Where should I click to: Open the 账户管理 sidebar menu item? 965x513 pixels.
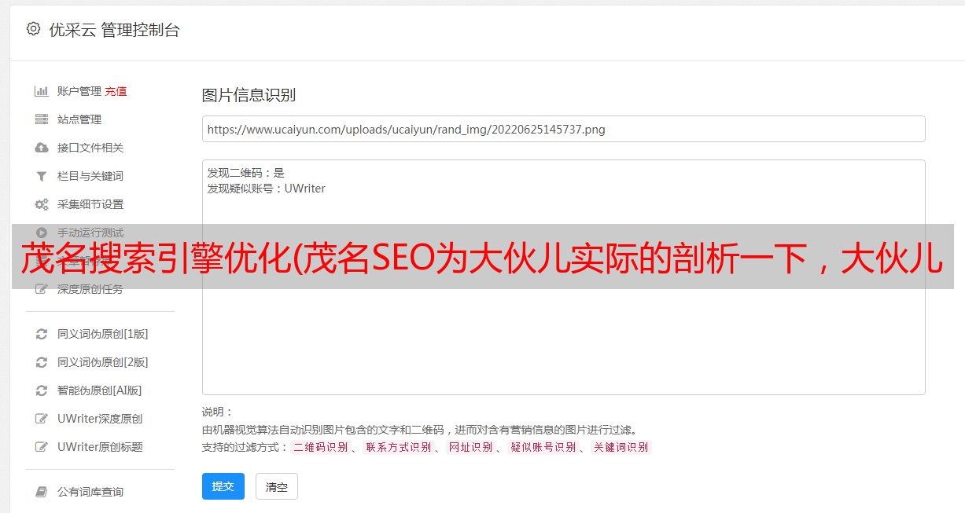(x=79, y=91)
